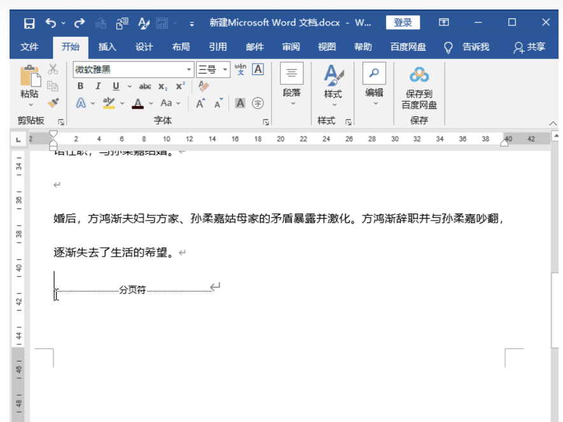563x422 pixels.
Task: Open the font size dropdown (三号)
Action: point(226,70)
